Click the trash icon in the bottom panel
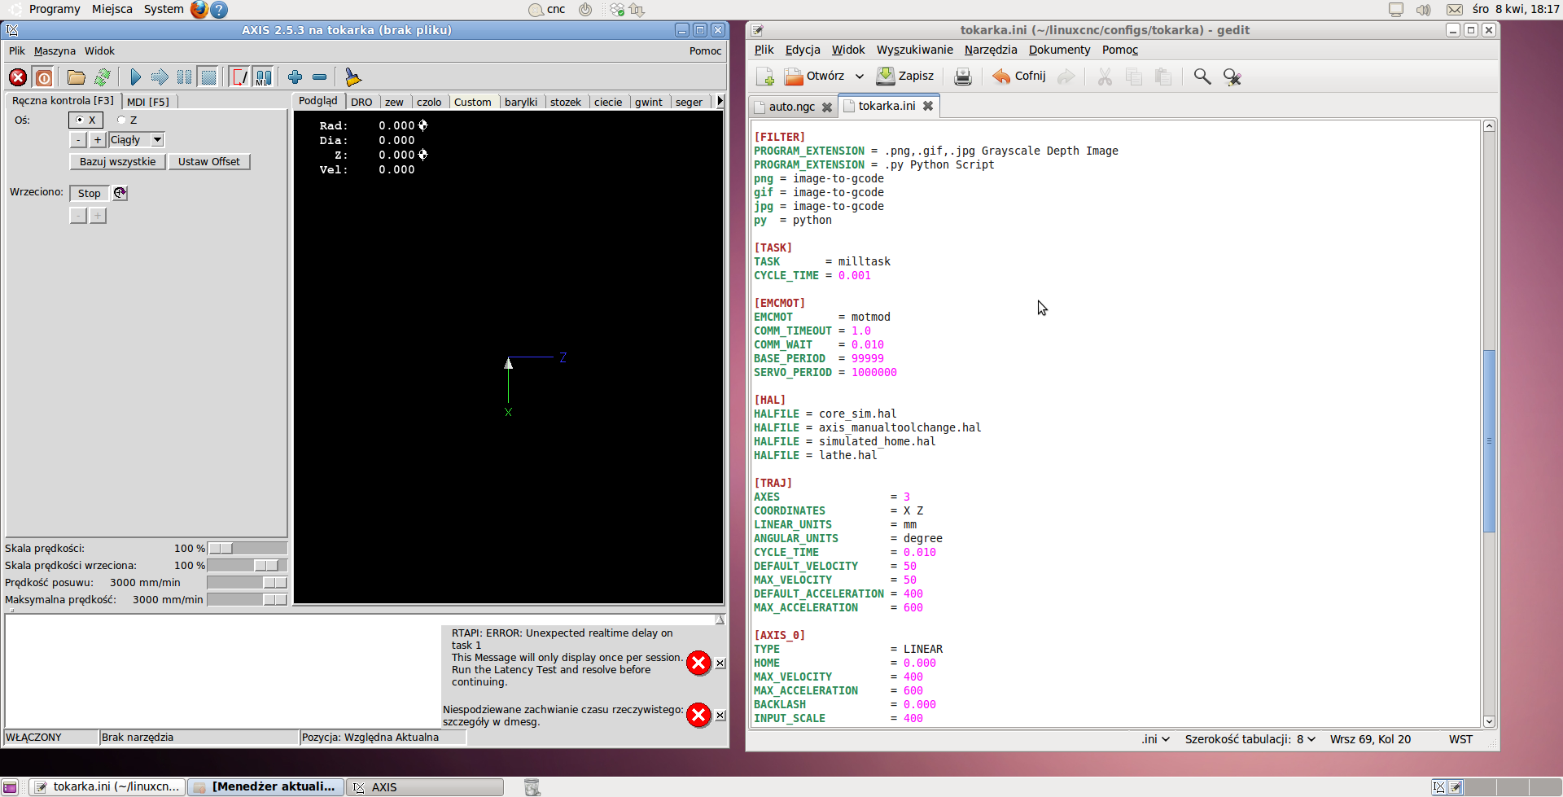This screenshot has height=797, width=1563. [532, 787]
